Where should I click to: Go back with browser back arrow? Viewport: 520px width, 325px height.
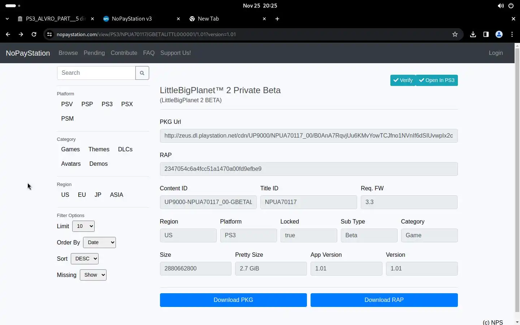pyautogui.click(x=8, y=34)
